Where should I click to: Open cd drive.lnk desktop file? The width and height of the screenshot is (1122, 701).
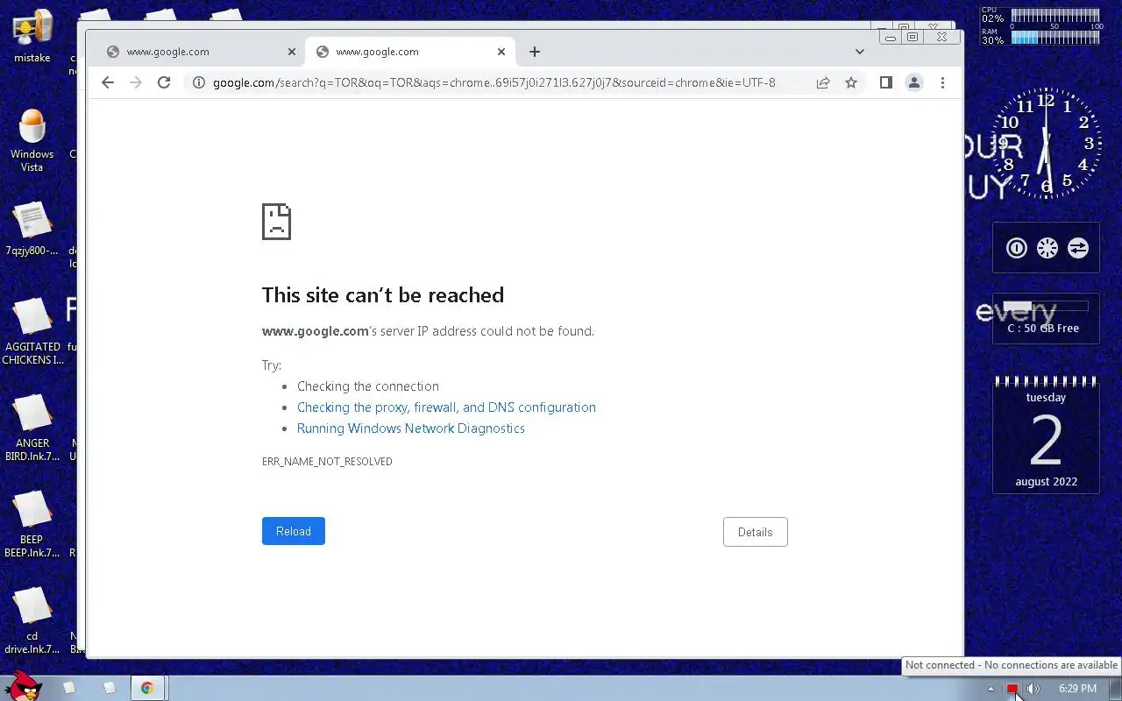coord(32,620)
